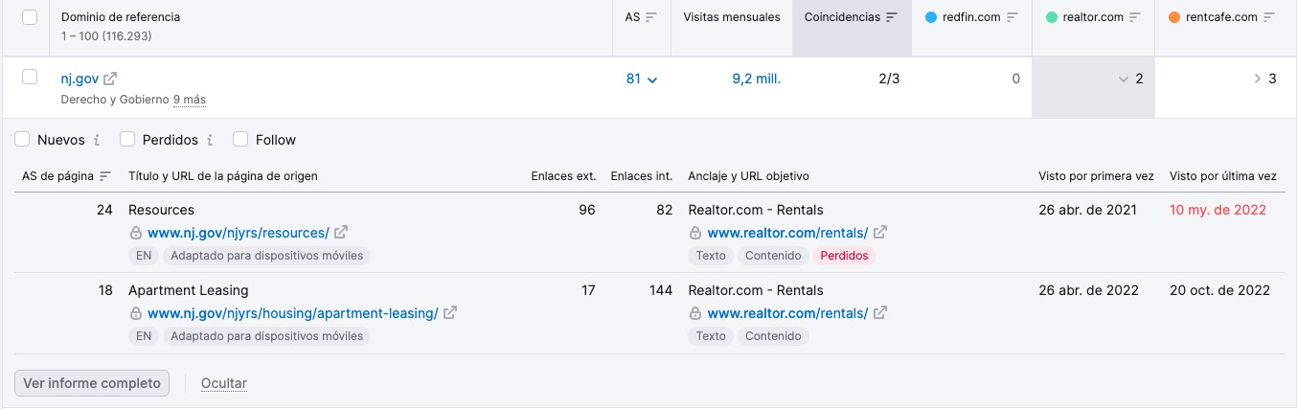
Task: Sort by Coincidencias column icon
Action: (892, 17)
